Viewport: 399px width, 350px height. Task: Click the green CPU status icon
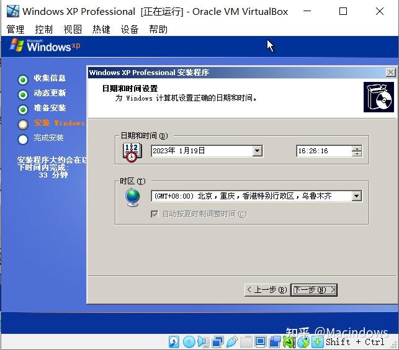click(289, 342)
